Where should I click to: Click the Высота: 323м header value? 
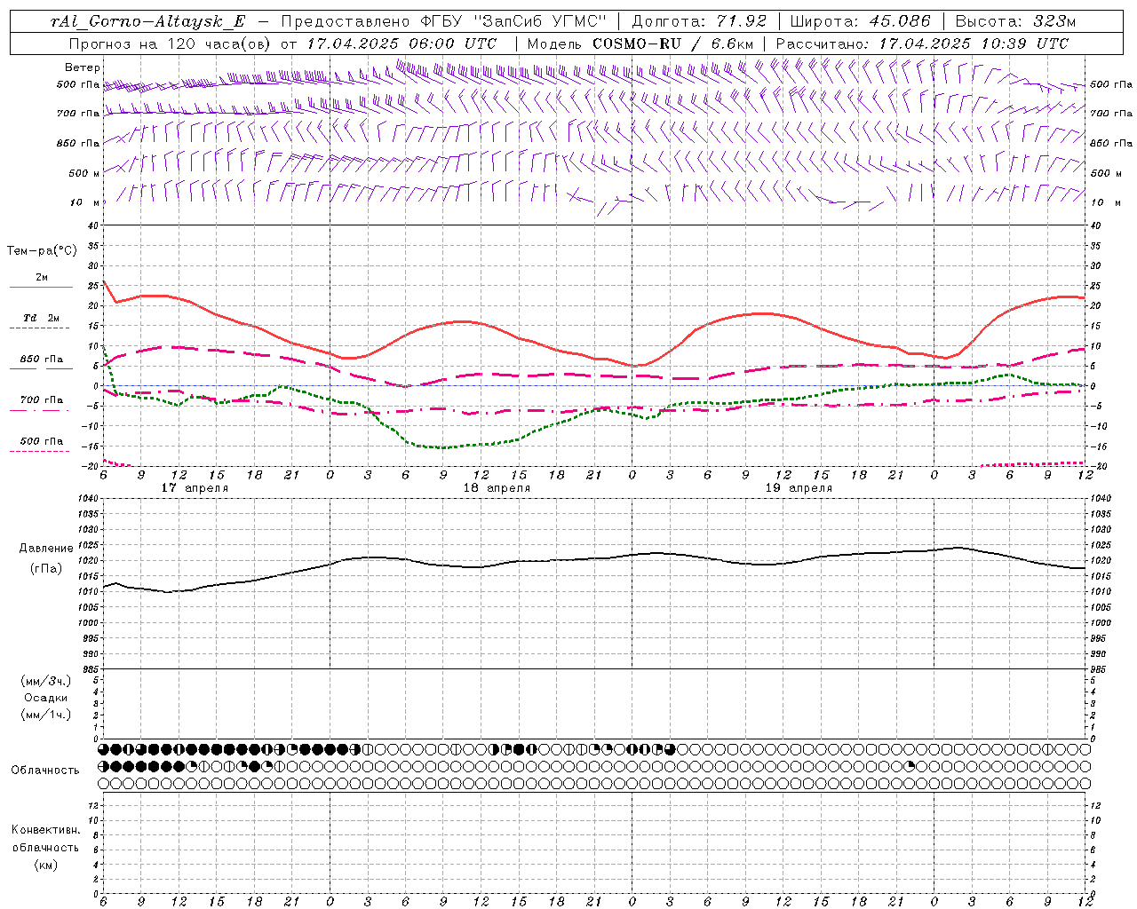tap(1015, 21)
